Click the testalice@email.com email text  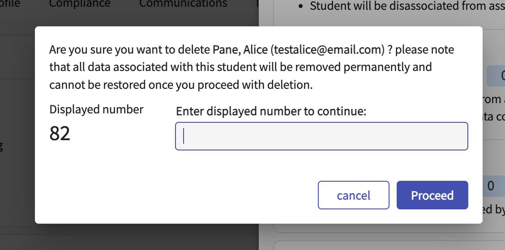click(329, 50)
